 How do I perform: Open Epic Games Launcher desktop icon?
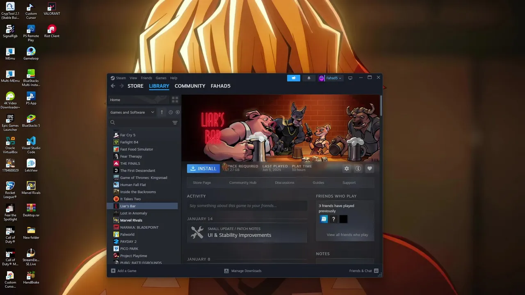click(10, 123)
